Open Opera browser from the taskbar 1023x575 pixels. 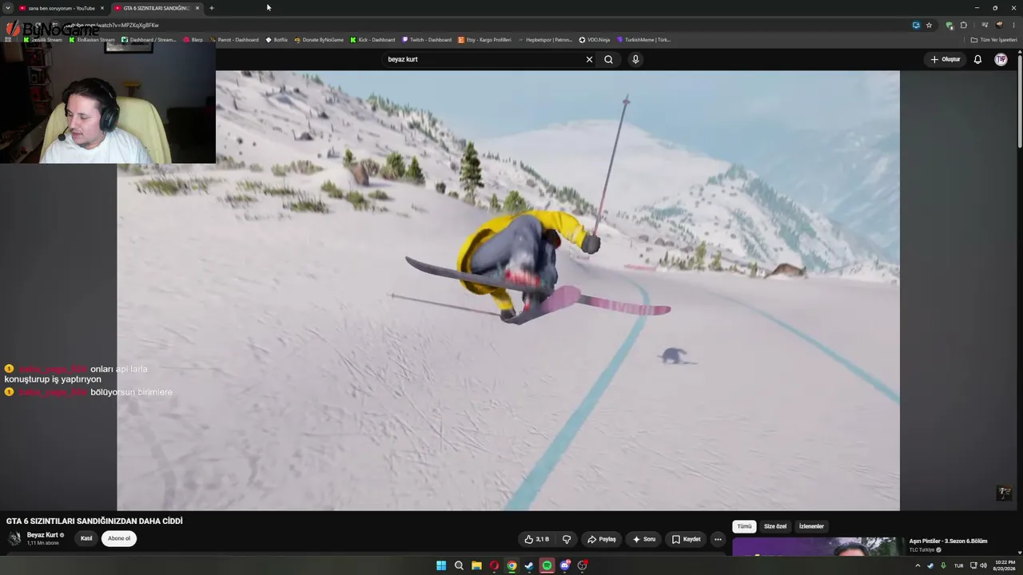pyautogui.click(x=494, y=565)
